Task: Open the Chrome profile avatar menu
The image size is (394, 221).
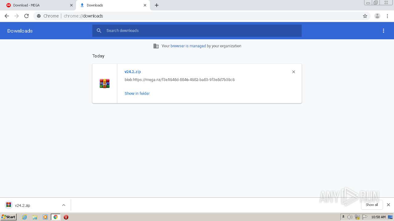Action: coord(377,16)
